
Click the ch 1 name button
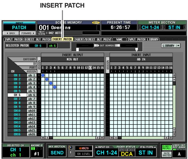[32, 75]
